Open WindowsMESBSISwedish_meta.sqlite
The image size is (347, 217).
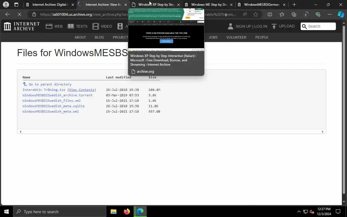pyautogui.click(x=54, y=106)
